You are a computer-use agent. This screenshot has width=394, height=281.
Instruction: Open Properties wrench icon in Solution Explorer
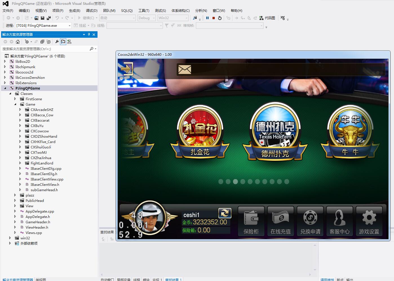coord(57,42)
